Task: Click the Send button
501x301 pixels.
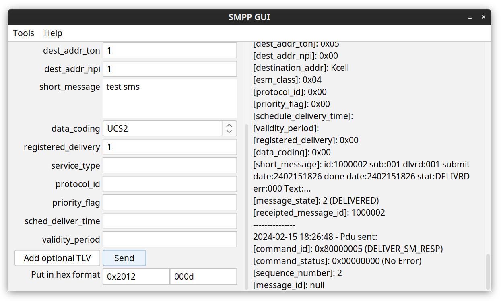Action: coord(124,258)
